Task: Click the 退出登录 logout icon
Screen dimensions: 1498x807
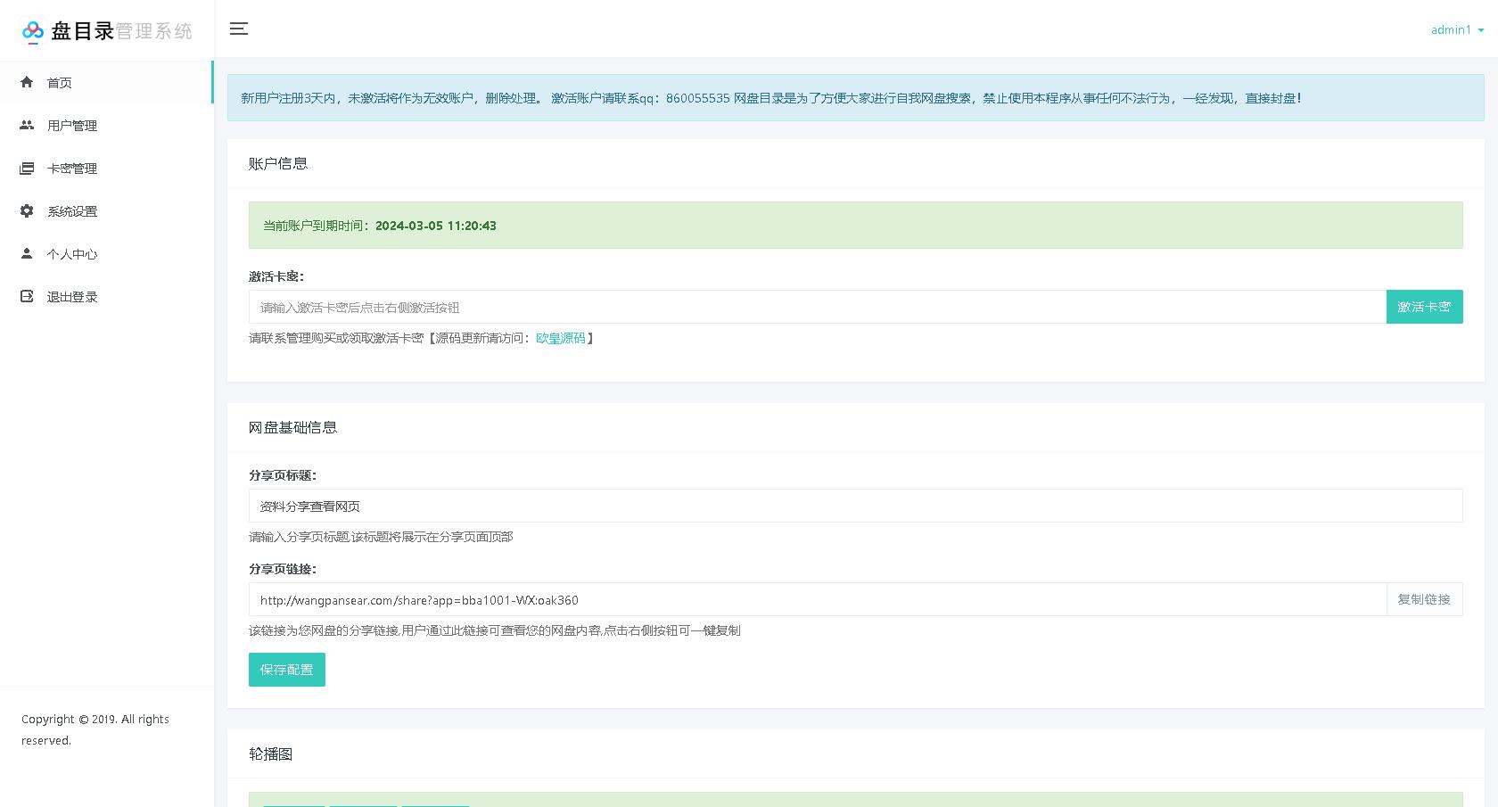Action: [x=27, y=296]
